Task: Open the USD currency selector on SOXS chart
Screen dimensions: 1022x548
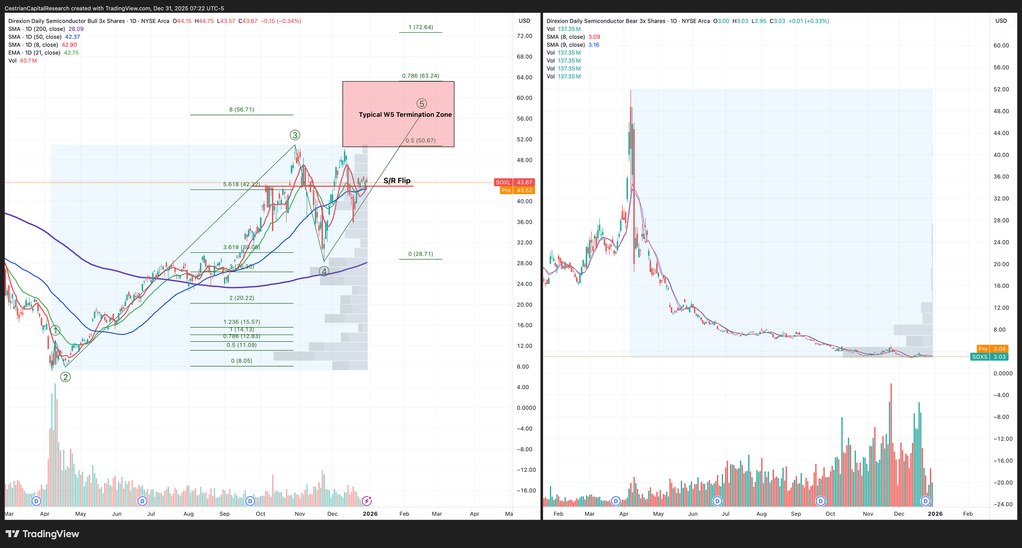Action: coord(1001,21)
